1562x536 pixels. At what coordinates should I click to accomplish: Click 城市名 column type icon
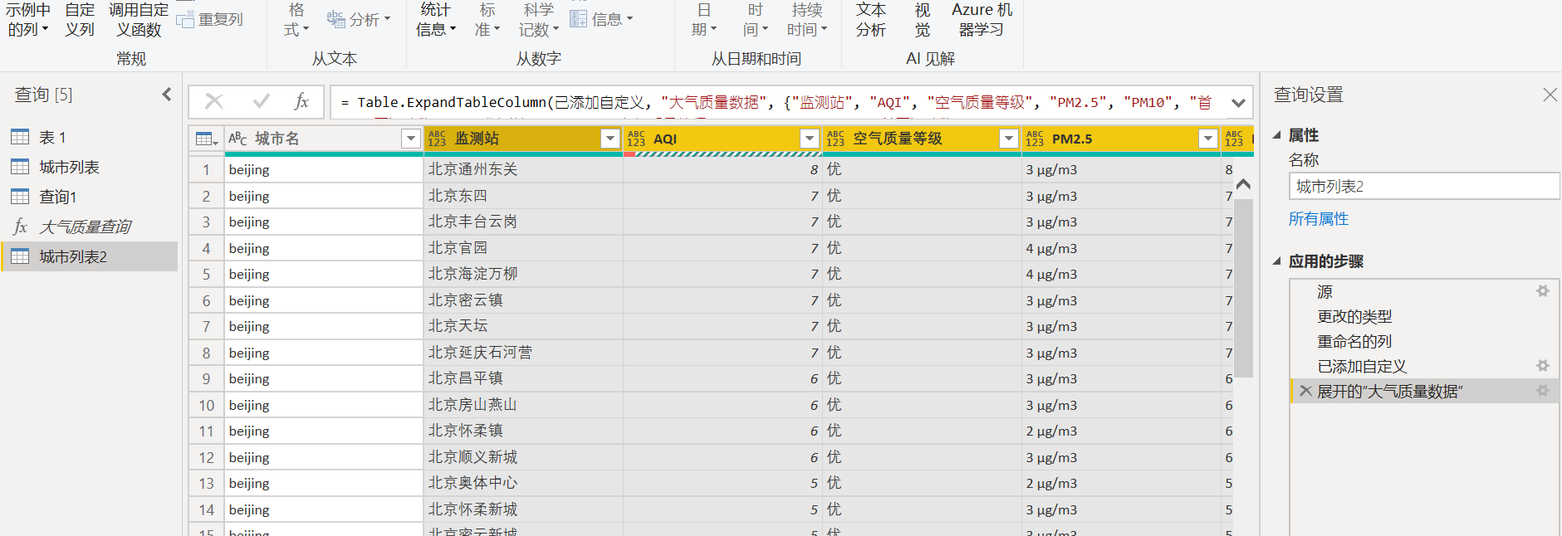coord(237,139)
